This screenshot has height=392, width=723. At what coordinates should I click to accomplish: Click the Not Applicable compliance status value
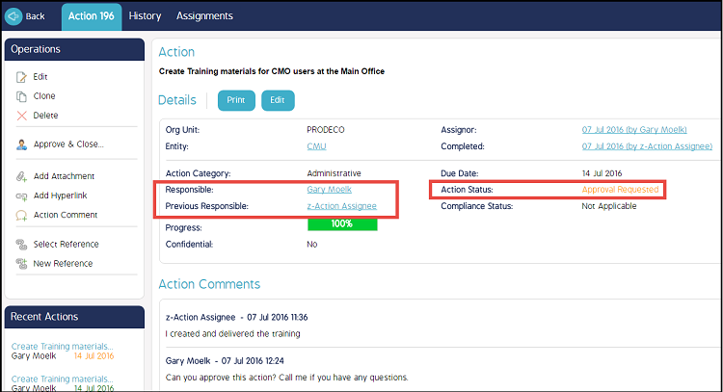(x=609, y=206)
